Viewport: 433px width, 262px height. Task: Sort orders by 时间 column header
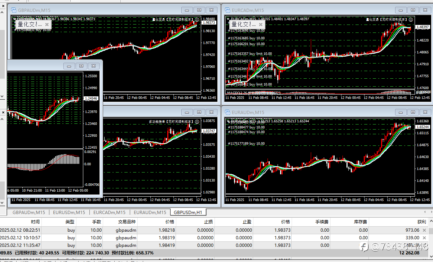(21, 222)
